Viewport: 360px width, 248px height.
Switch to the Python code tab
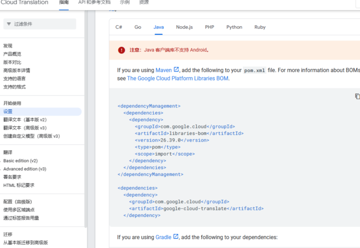click(234, 27)
